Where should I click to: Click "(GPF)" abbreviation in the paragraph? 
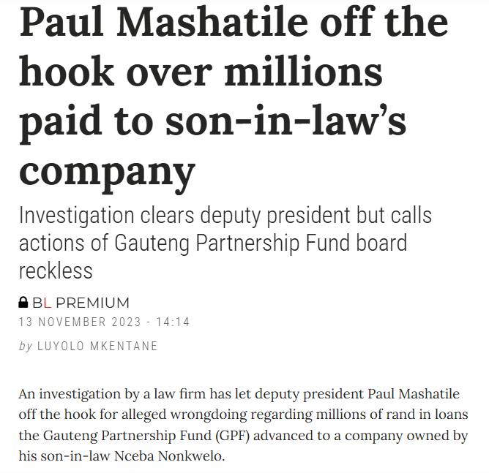(232, 435)
